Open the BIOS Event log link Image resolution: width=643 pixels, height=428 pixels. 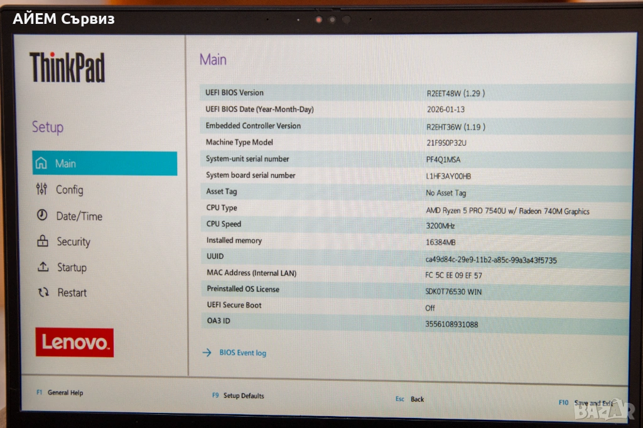pyautogui.click(x=242, y=353)
